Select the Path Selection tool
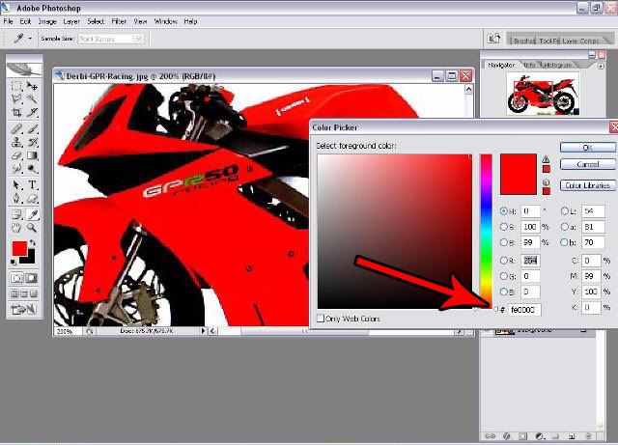This screenshot has width=618, height=445. coord(16,185)
